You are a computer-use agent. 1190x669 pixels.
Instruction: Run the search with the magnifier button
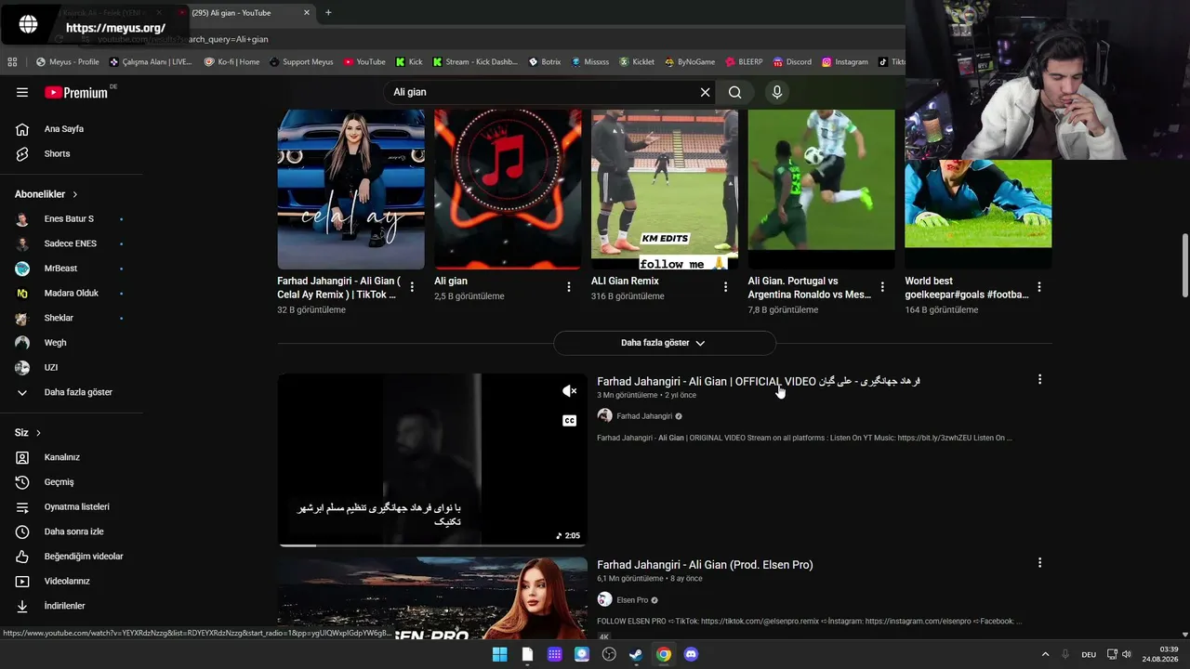pos(734,92)
